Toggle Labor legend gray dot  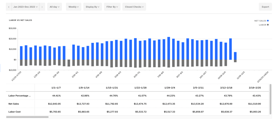point(268,25)
